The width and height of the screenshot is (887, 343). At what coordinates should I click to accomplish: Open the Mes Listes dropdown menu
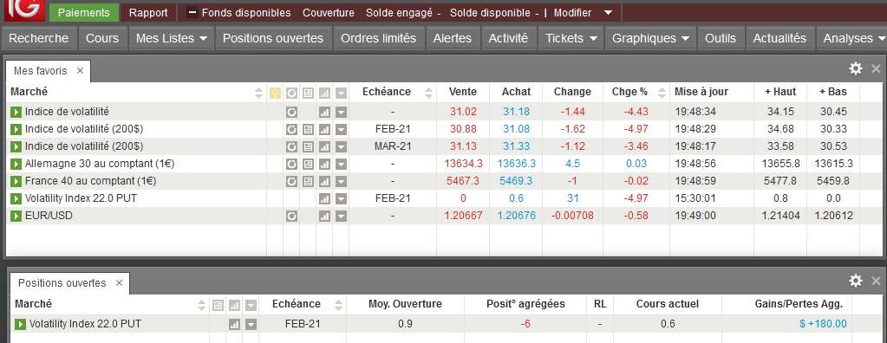click(x=172, y=38)
